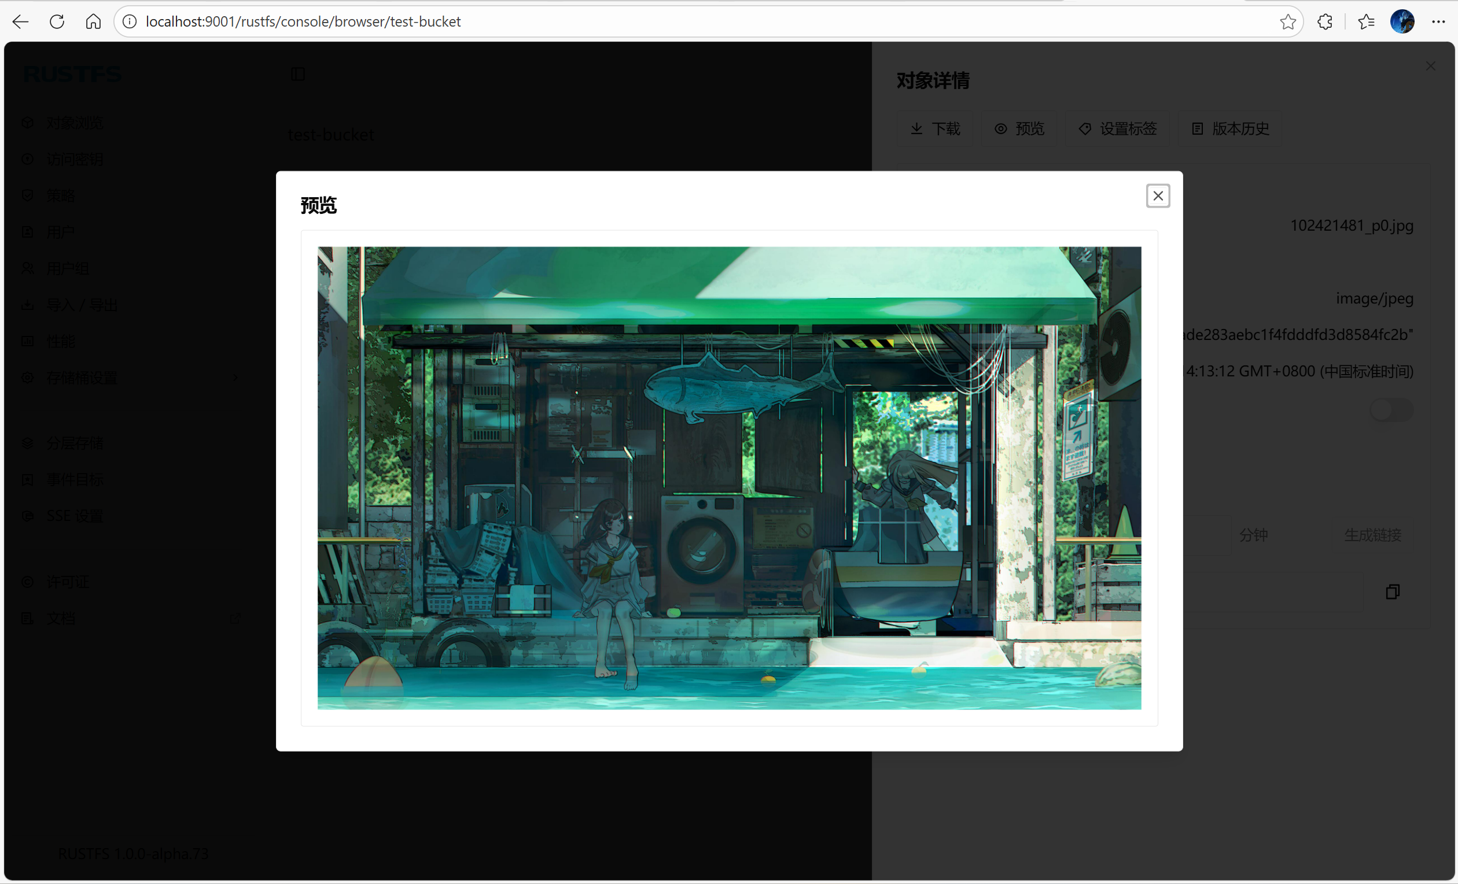The height and width of the screenshot is (884, 1458).
Task: Open 许可证 in the sidebar
Action: click(x=132, y=582)
